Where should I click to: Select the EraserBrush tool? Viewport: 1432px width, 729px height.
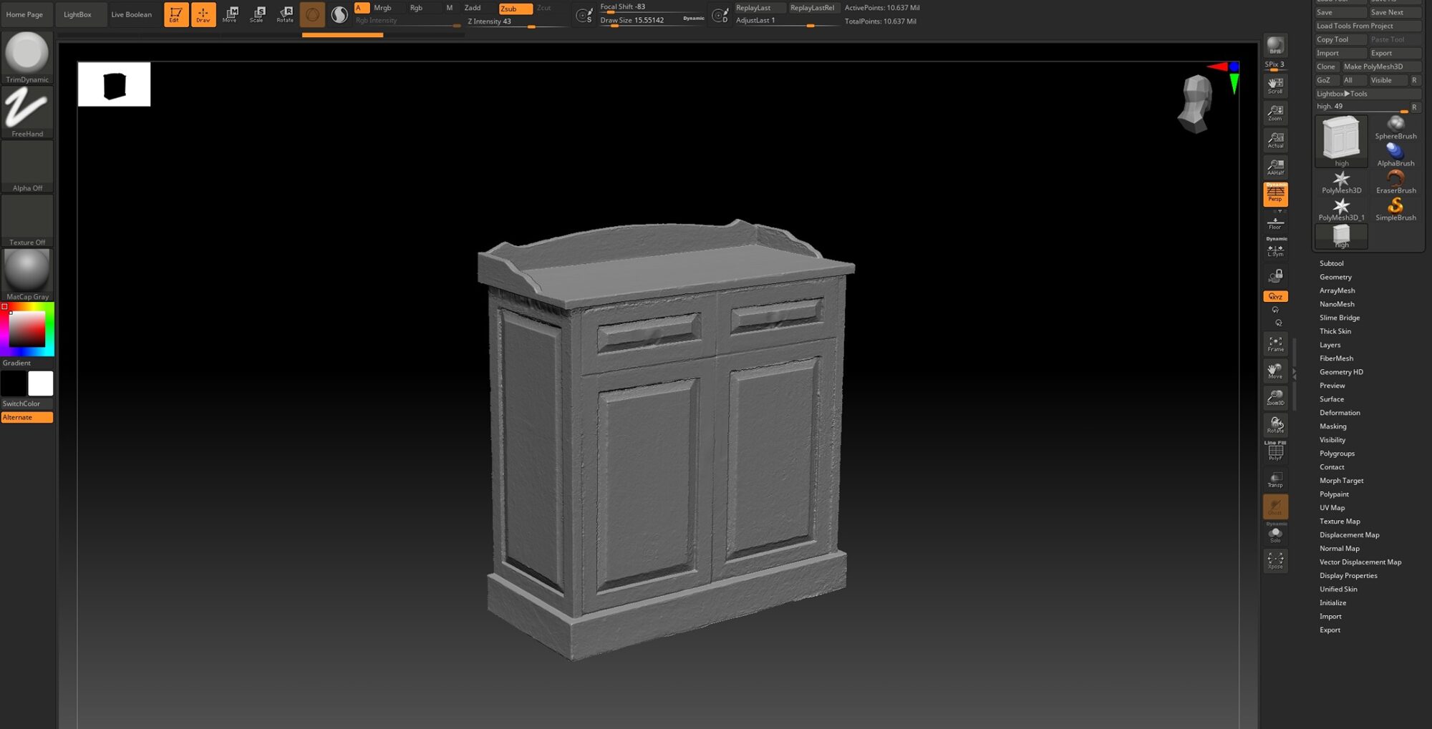[1395, 180]
